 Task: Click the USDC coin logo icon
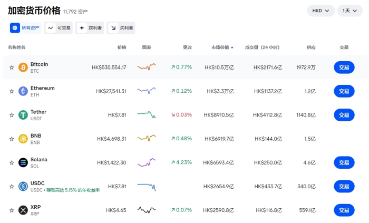[23, 186]
